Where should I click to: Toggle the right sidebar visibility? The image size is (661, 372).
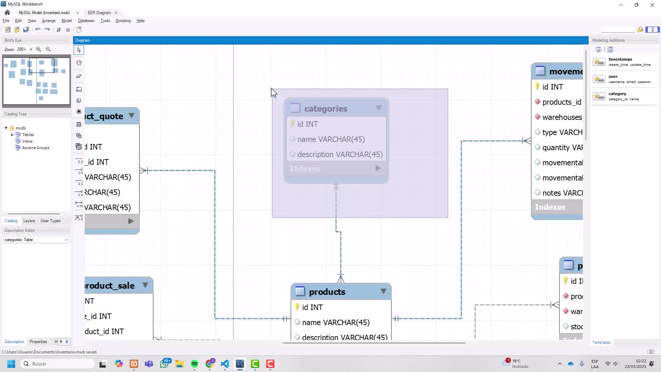coord(657,30)
